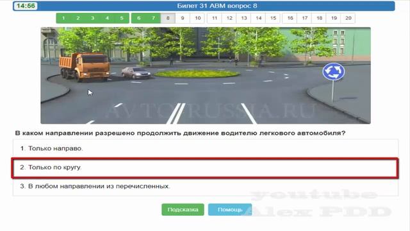Go to question 18
This screenshot has height=231, width=410.
pos(319,18)
